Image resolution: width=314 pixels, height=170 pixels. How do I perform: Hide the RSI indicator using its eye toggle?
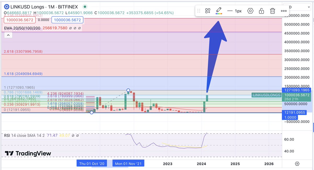(73, 135)
